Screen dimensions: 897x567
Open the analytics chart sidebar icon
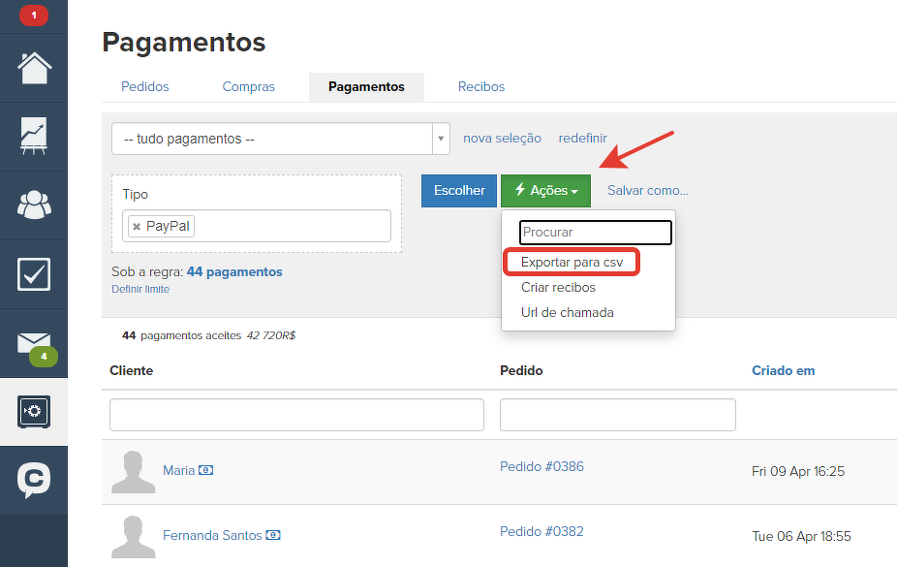coord(34,137)
